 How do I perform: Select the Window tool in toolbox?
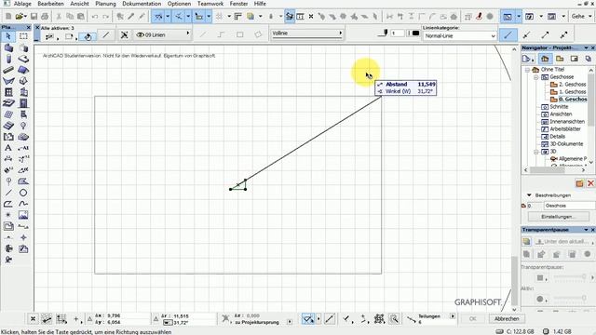click(x=8, y=92)
